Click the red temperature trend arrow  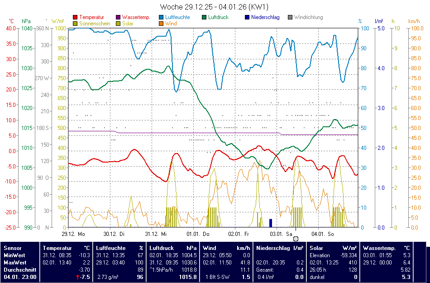pos(77,277)
